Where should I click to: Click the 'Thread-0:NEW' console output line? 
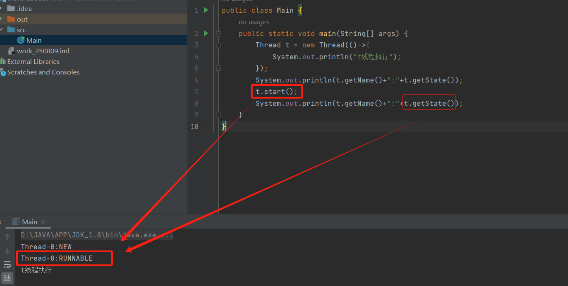coord(46,247)
